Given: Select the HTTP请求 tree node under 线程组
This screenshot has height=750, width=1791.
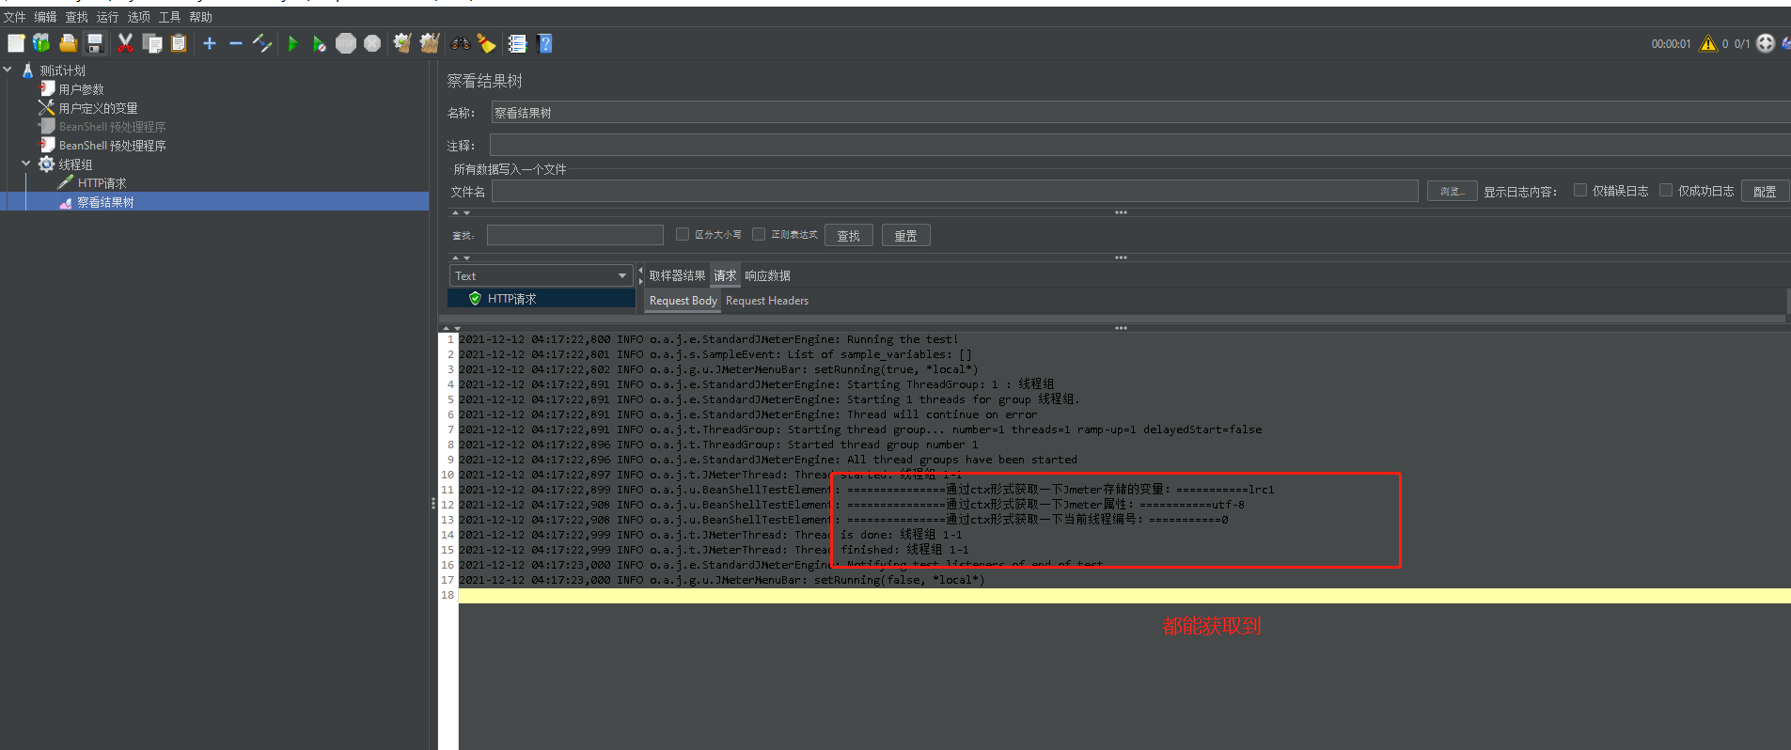Looking at the screenshot, I should tap(102, 183).
